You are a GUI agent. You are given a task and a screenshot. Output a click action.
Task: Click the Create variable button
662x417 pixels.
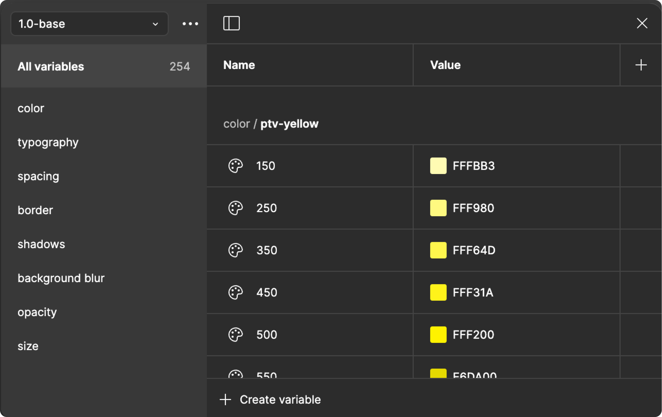pyautogui.click(x=270, y=399)
